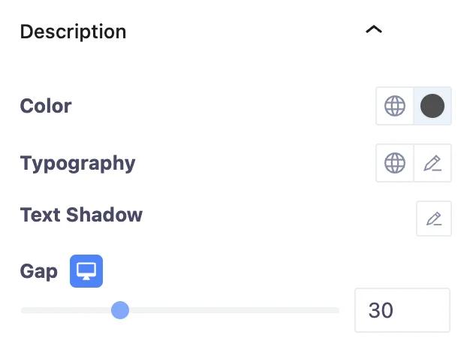The height and width of the screenshot is (350, 476).
Task: Open global fonts globe for Typography
Action: click(395, 163)
